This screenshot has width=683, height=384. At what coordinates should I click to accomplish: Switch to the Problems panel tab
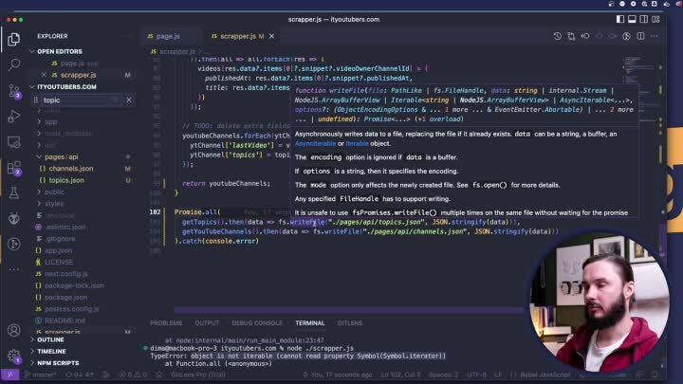click(166, 323)
